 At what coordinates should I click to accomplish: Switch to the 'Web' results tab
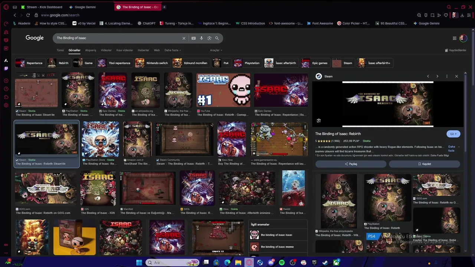(157, 50)
